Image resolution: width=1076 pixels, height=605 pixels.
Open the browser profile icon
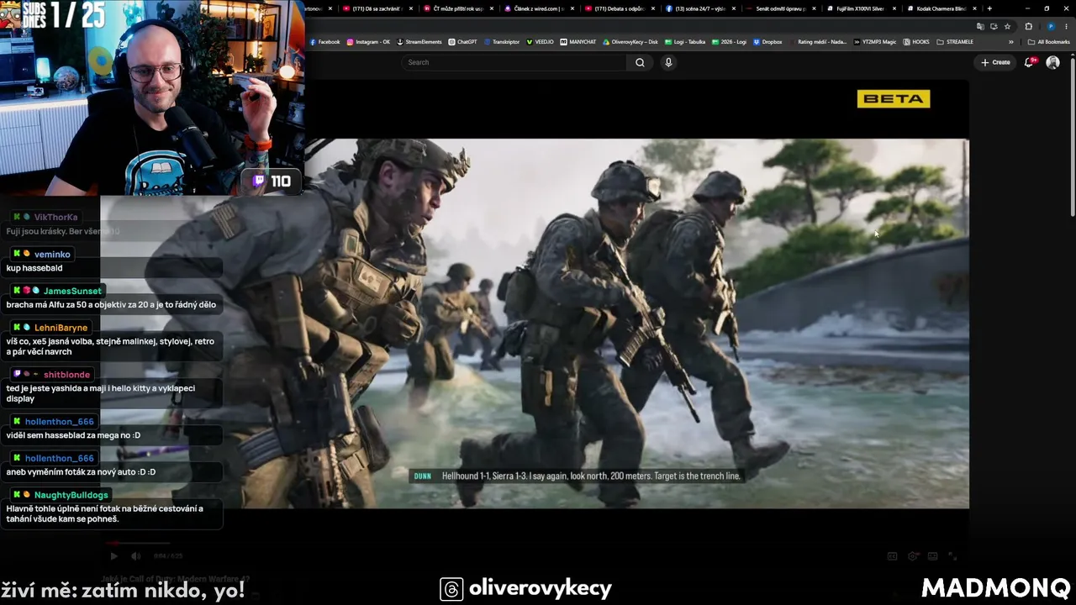1050,26
